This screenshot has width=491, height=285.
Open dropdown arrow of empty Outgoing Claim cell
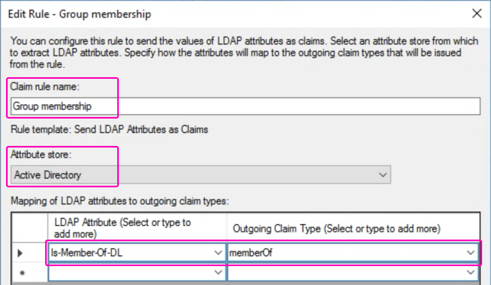pyautogui.click(x=470, y=273)
